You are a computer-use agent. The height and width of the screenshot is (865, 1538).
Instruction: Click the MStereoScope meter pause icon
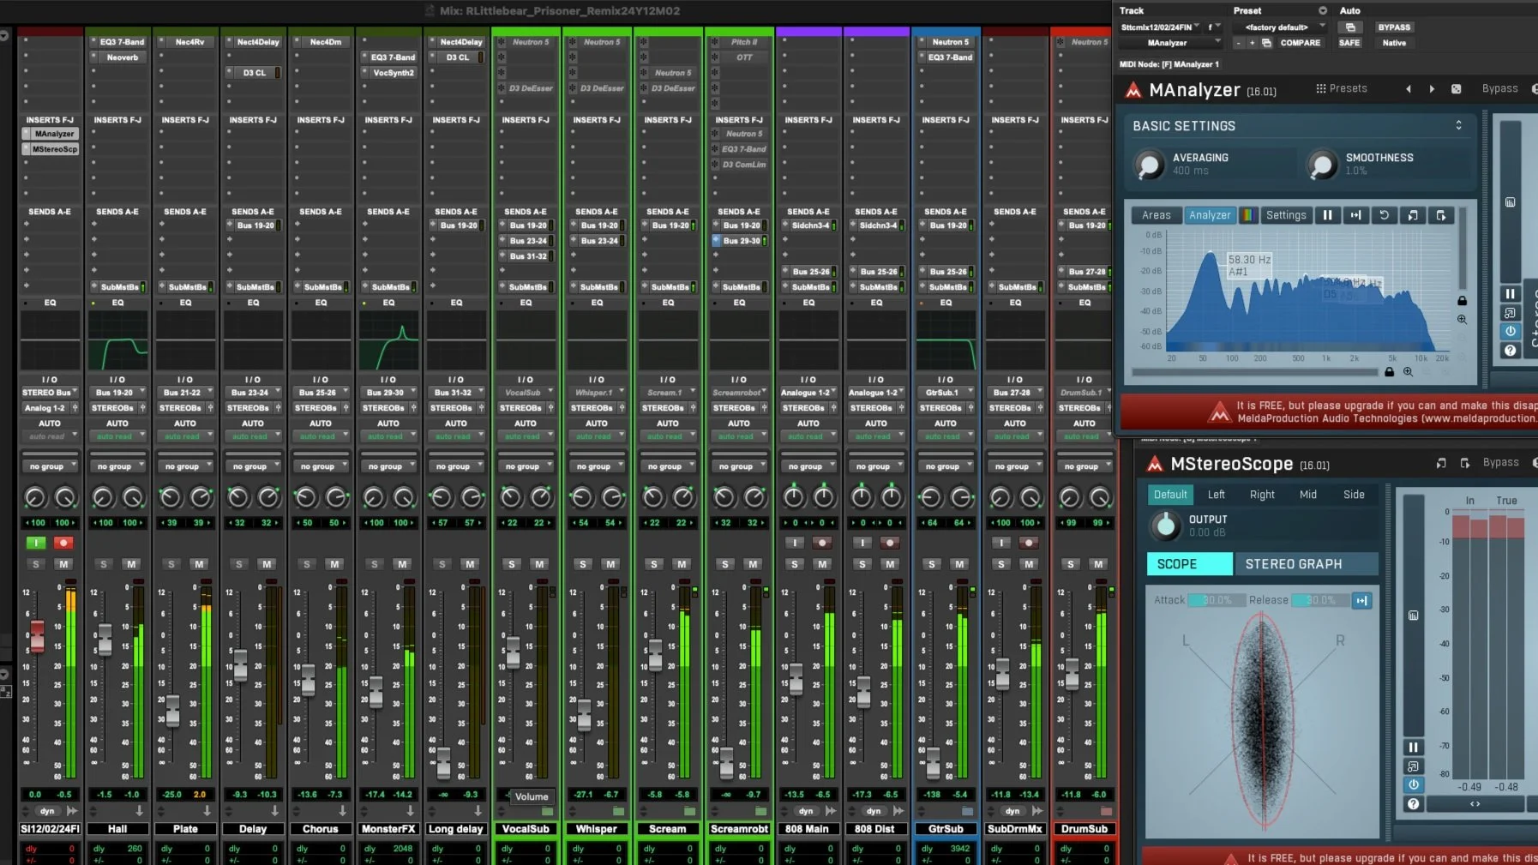pyautogui.click(x=1413, y=747)
